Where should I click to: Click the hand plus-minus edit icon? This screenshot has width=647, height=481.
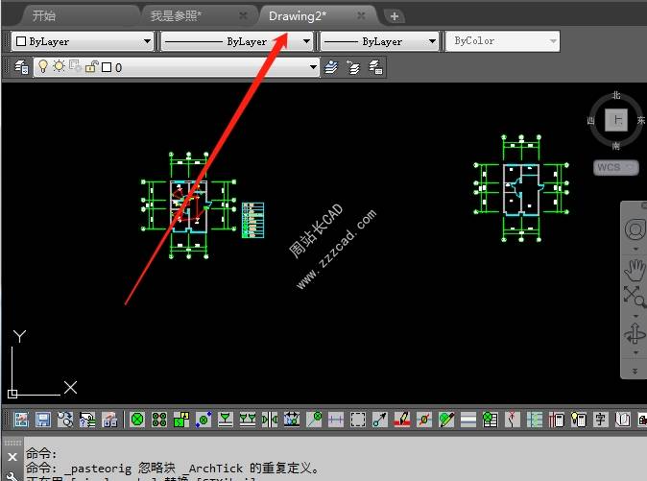(x=109, y=420)
